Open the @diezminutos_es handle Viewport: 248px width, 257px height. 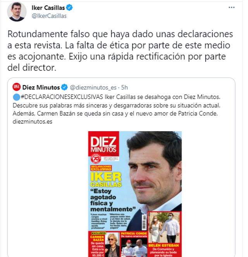[x=93, y=87]
